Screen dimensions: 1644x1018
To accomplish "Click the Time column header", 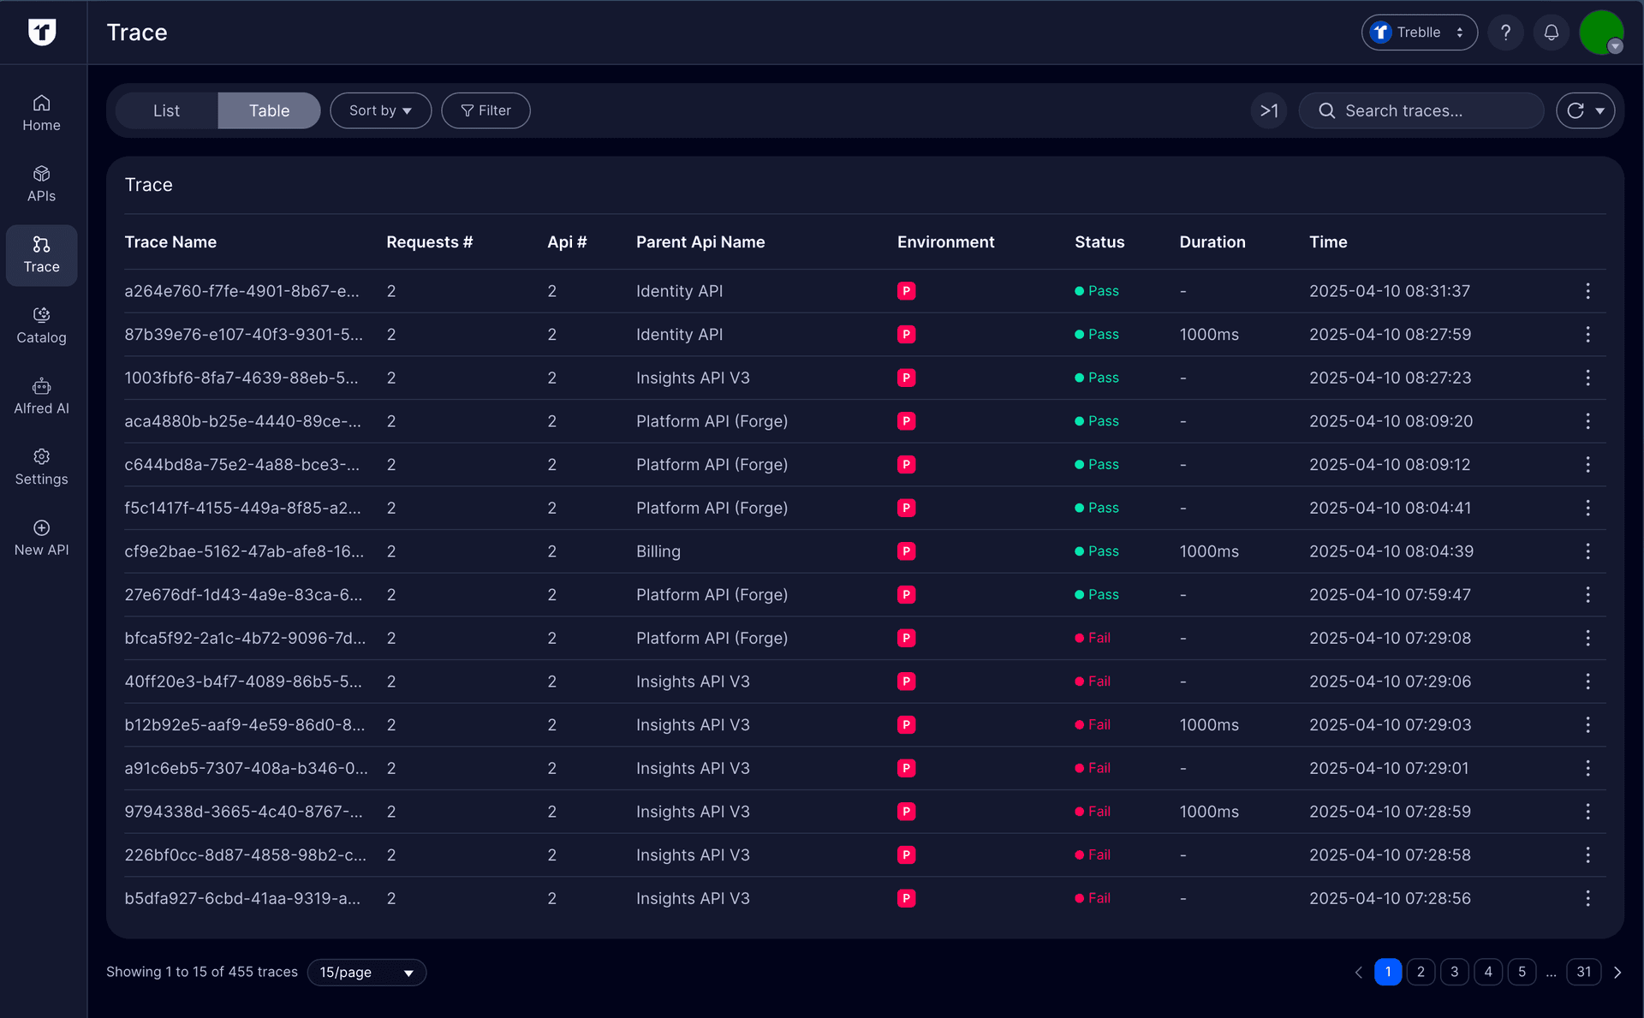I will (1328, 242).
